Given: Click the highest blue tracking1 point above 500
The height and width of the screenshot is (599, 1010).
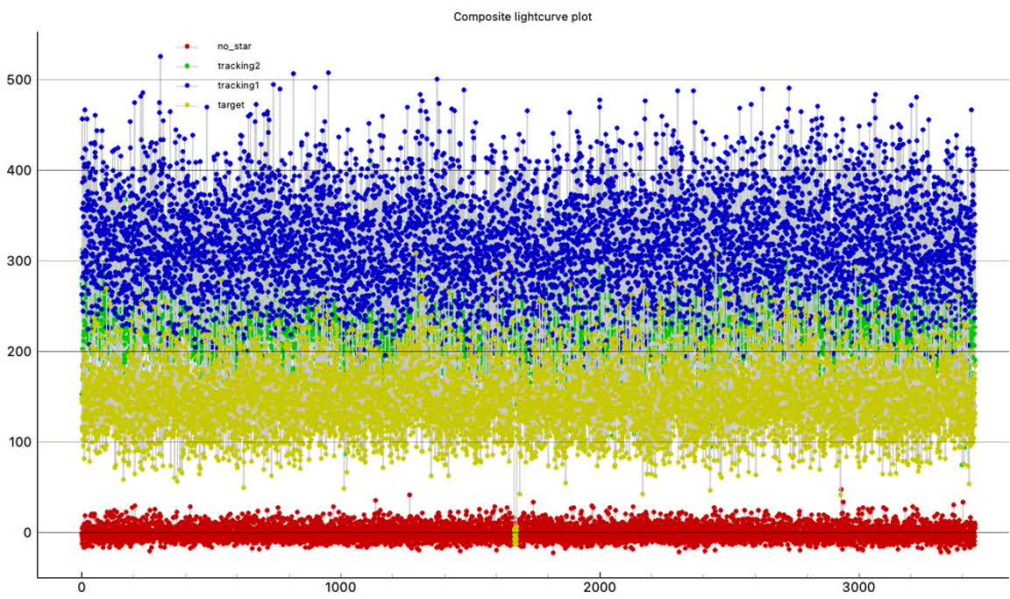Looking at the screenshot, I should [160, 56].
